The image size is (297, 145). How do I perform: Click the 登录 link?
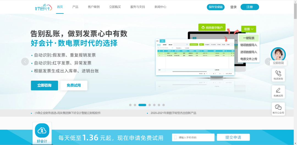(233, 7)
